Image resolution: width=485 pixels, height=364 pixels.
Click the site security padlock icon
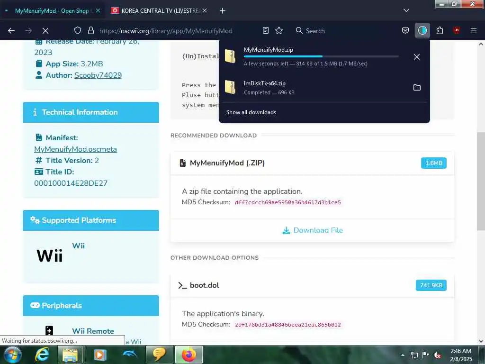[x=90, y=30]
